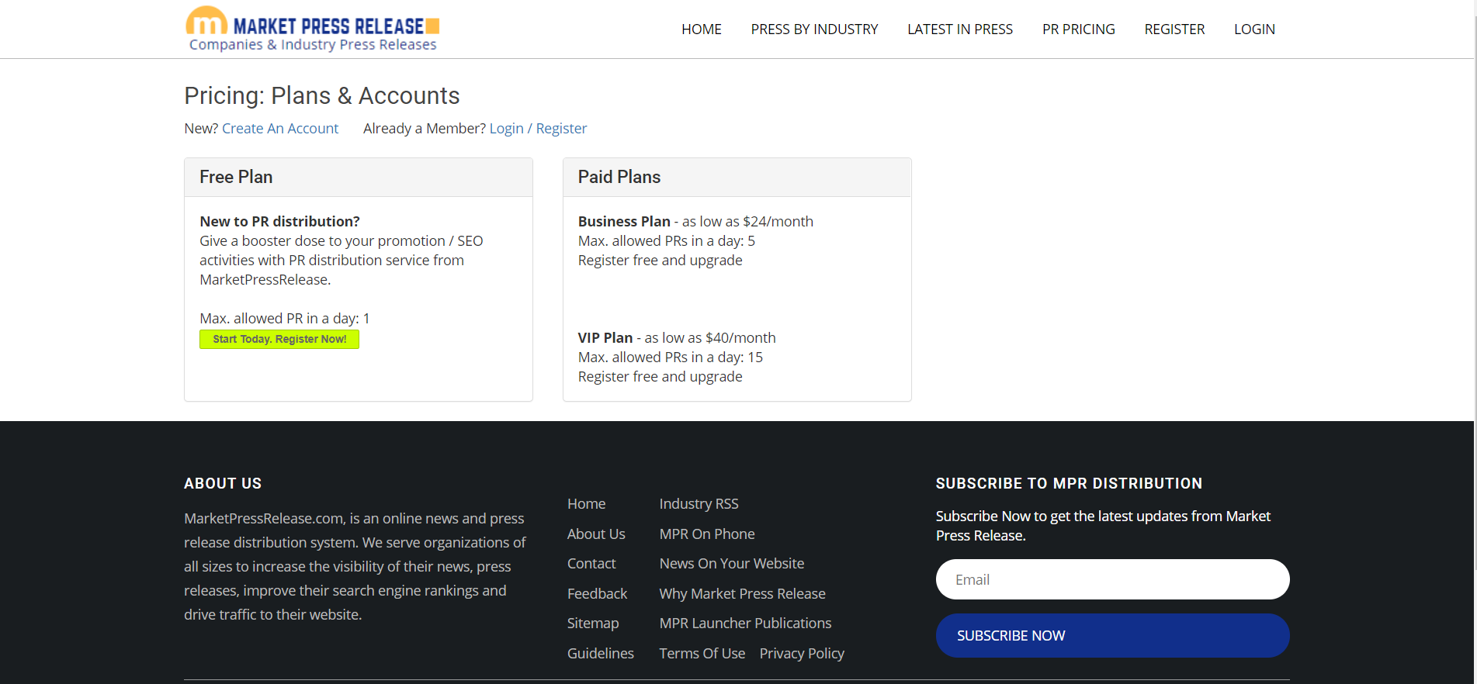The height and width of the screenshot is (684, 1477).
Task: Click the VIP Plan pricing text
Action: 677,338
